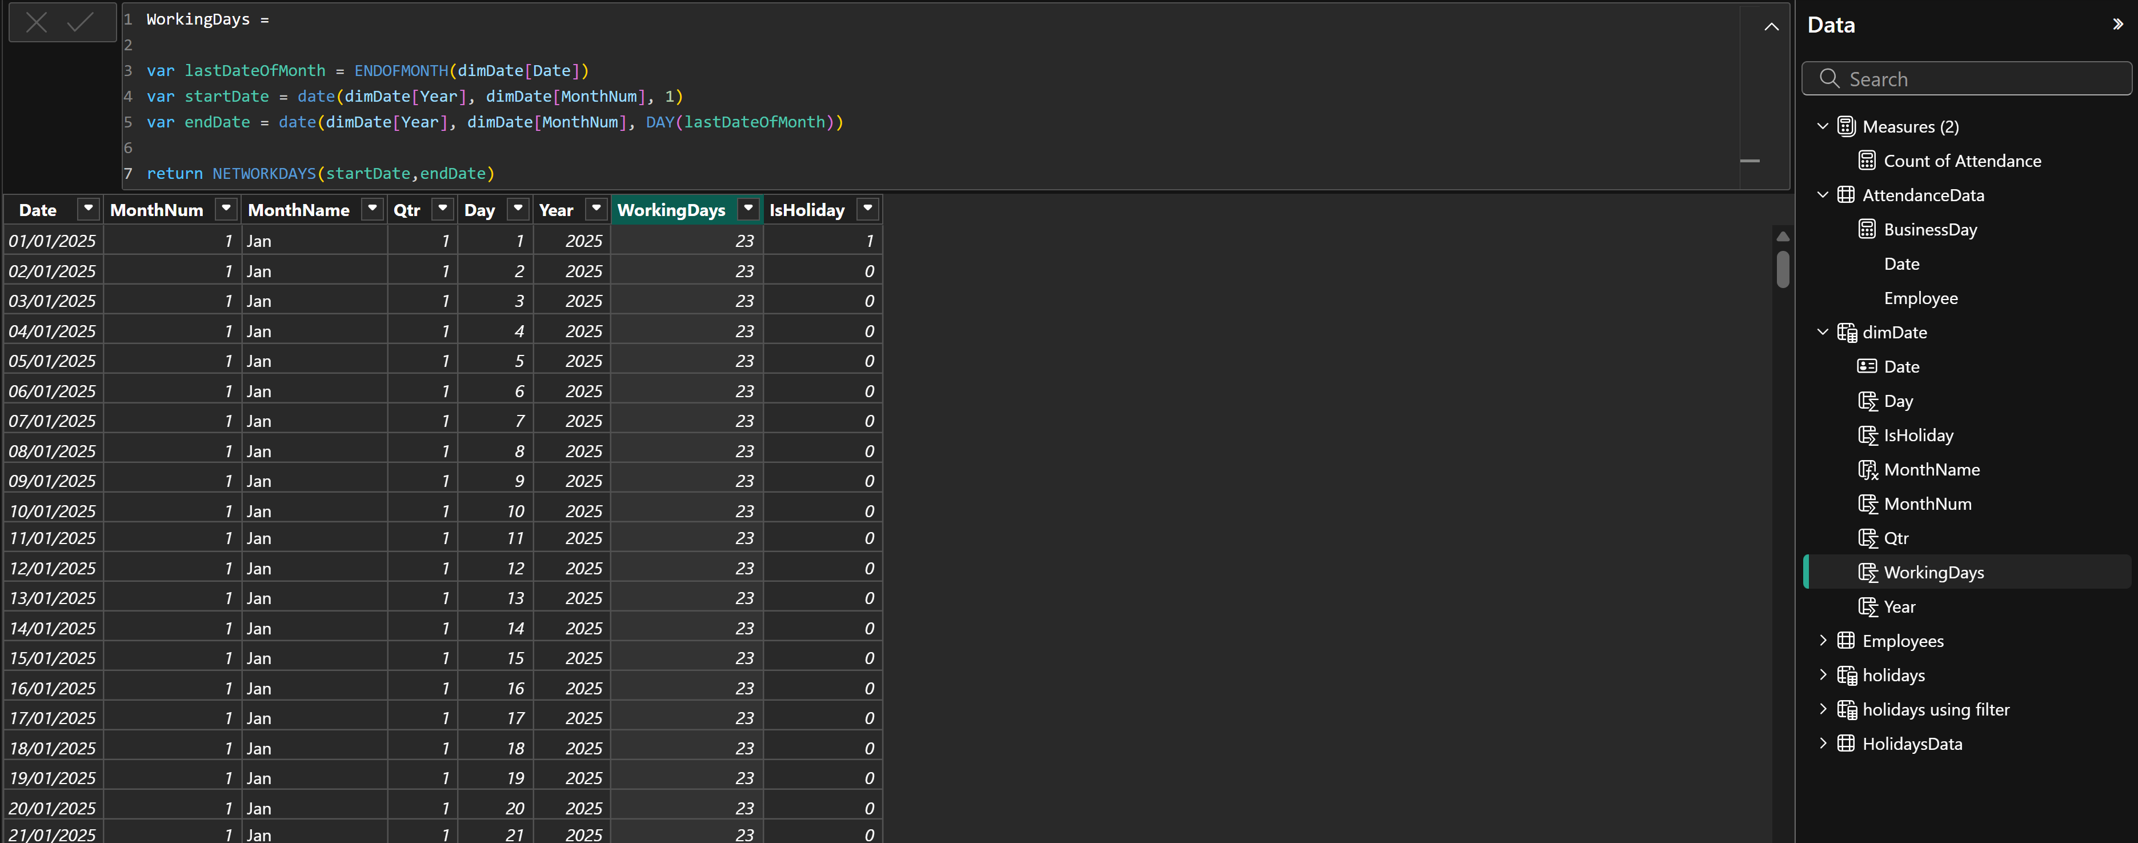Screen dimensions: 2138x843
Task: Click the MonthName column icon
Action: pos(1867,470)
